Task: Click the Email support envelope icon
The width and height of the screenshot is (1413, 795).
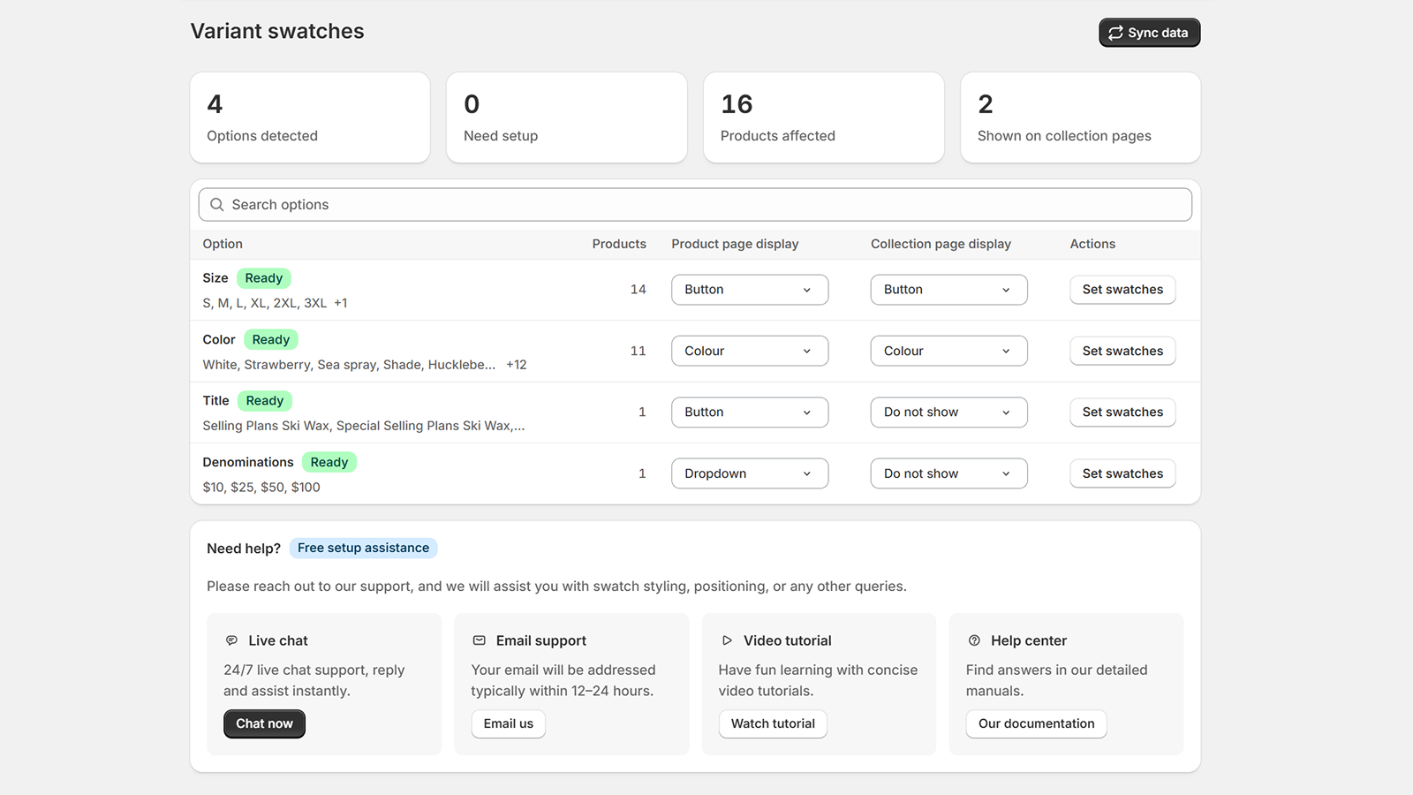Action: [479, 640]
